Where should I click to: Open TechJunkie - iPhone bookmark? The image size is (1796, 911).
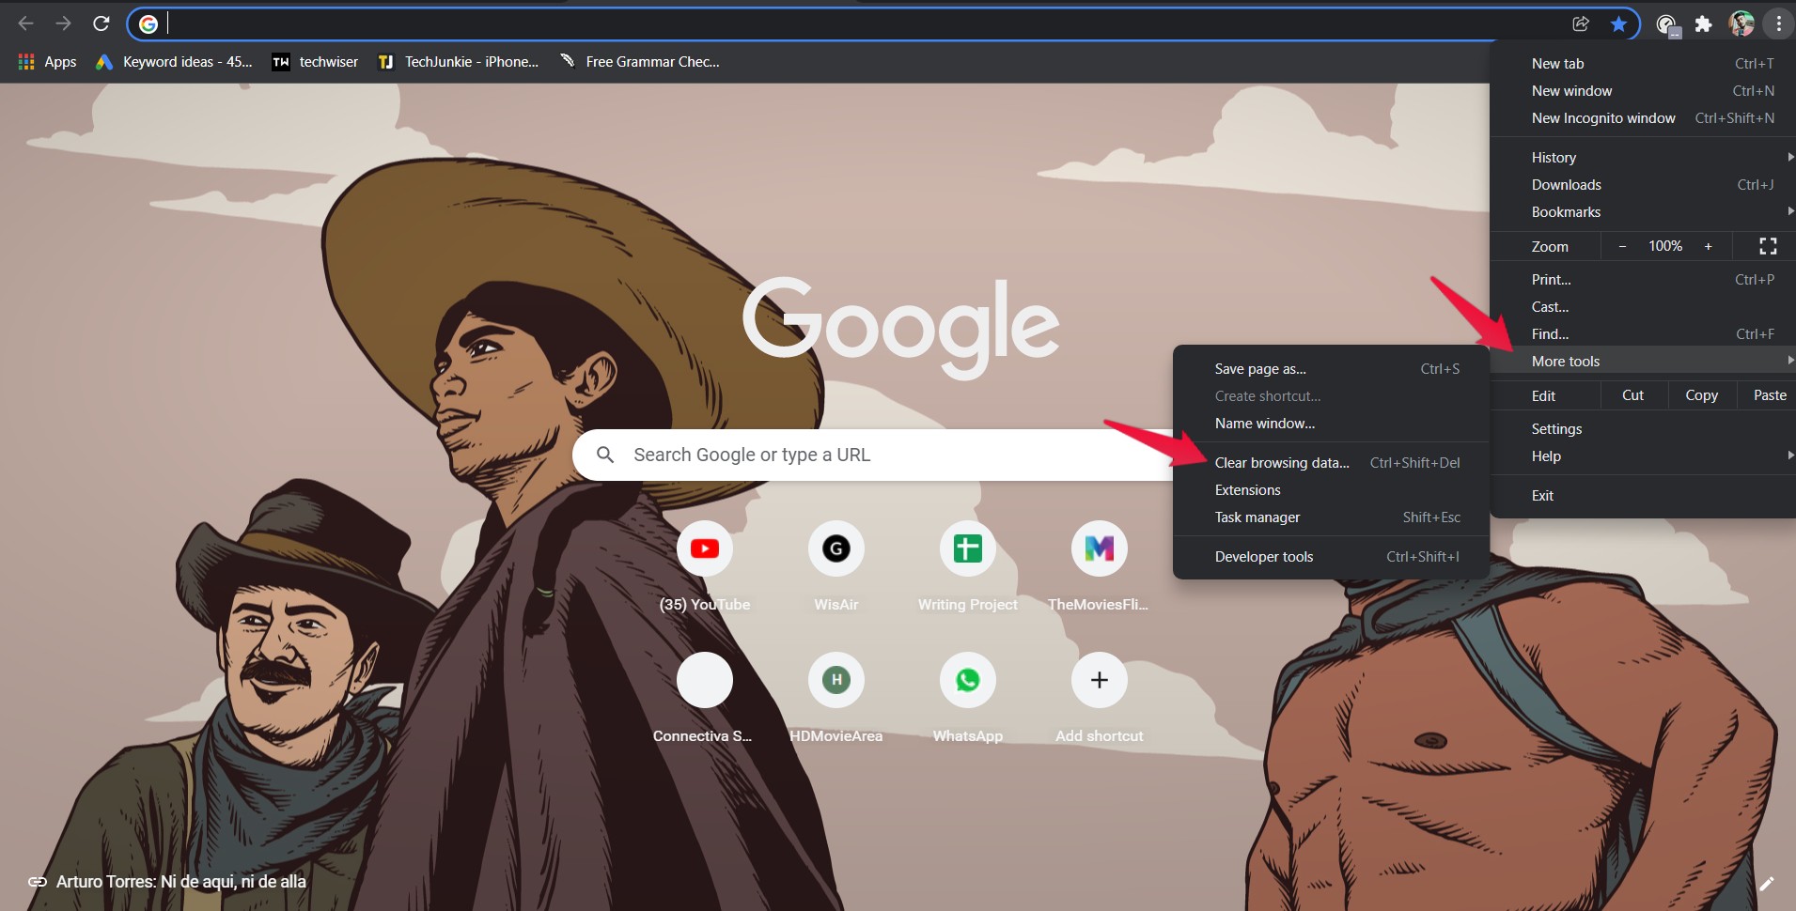[x=458, y=62]
